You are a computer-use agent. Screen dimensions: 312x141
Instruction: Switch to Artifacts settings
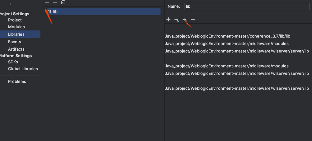click(x=16, y=49)
